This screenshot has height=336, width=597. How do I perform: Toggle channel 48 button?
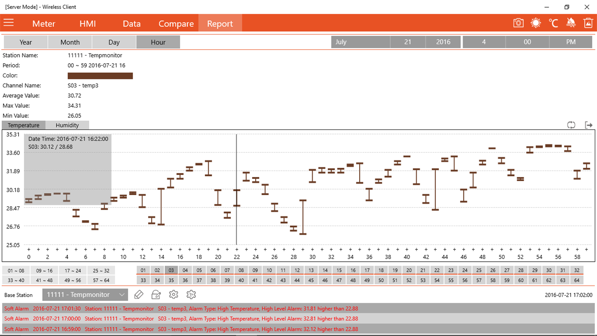(x=353, y=280)
